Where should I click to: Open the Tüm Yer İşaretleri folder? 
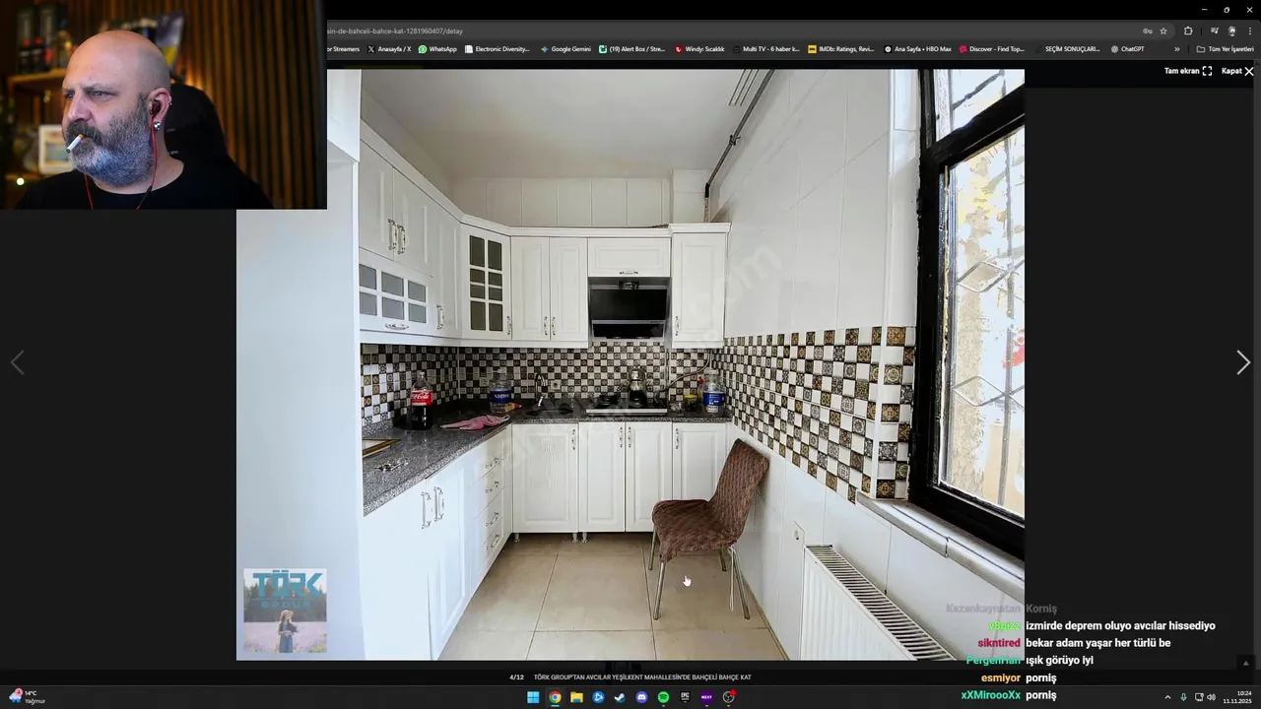pos(1226,49)
